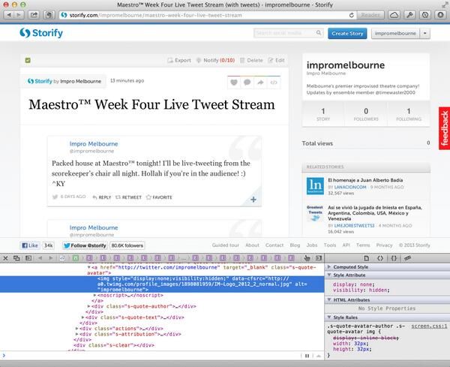Click Follow @storify Twitter button

coord(85,245)
